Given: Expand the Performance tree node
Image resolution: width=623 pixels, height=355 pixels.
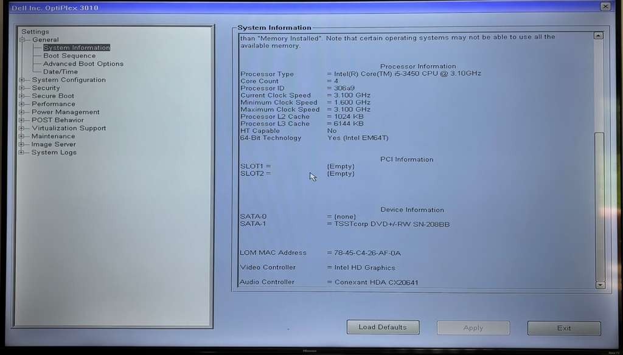Looking at the screenshot, I should click(22, 104).
